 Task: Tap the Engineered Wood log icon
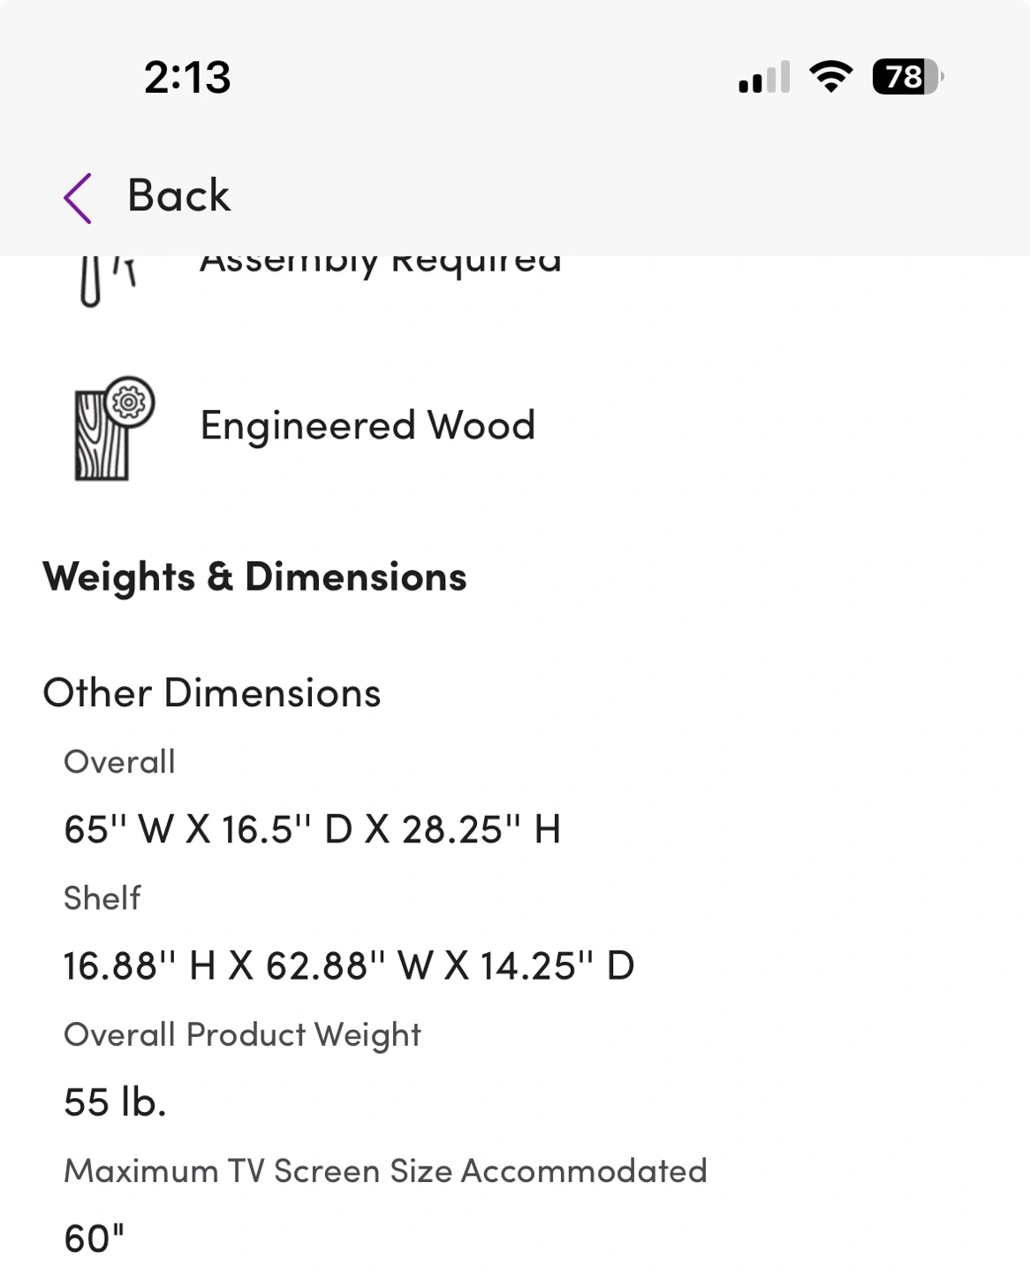[115, 429]
